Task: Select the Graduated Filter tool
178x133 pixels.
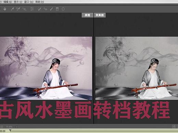Action: point(57,9)
